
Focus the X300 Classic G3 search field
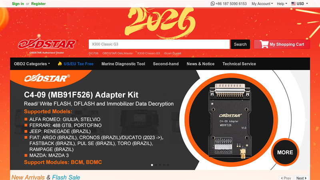(159, 44)
